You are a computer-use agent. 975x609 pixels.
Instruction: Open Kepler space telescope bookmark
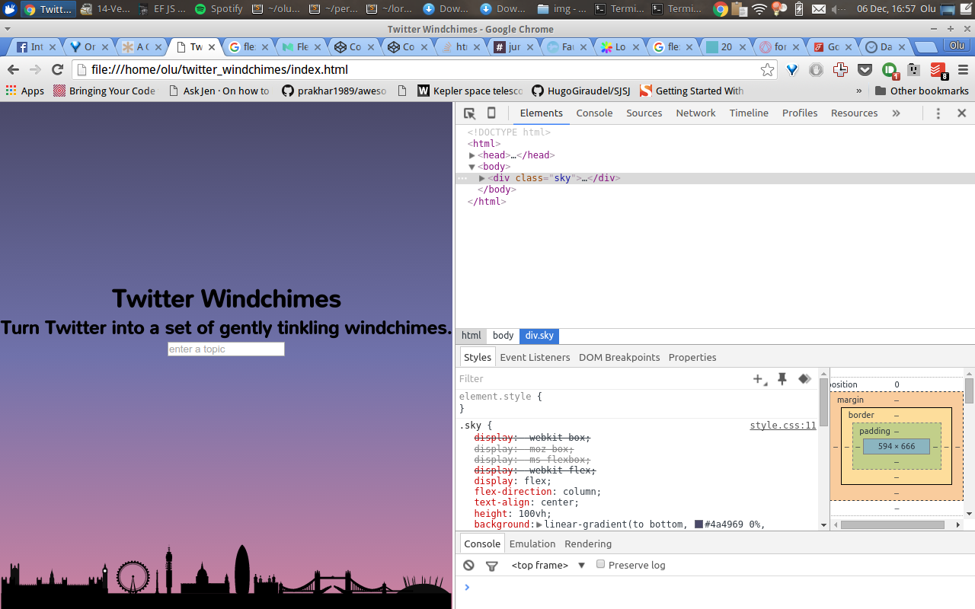[x=470, y=91]
